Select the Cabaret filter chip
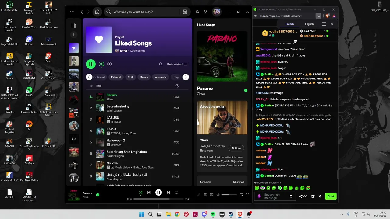 (116, 77)
